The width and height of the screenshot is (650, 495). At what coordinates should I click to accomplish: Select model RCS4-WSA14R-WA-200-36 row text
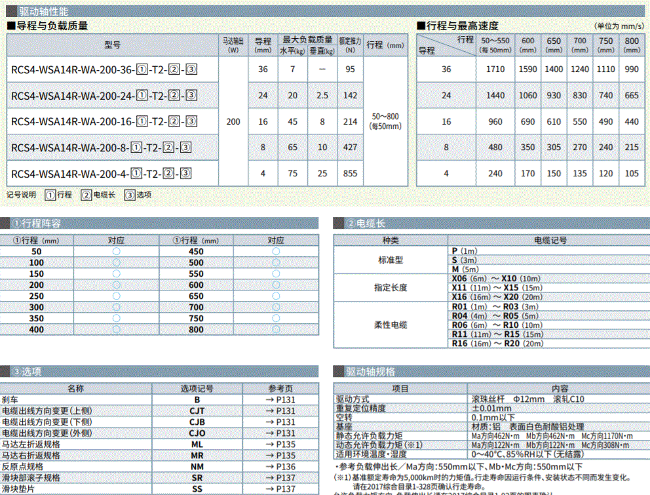[104, 69]
